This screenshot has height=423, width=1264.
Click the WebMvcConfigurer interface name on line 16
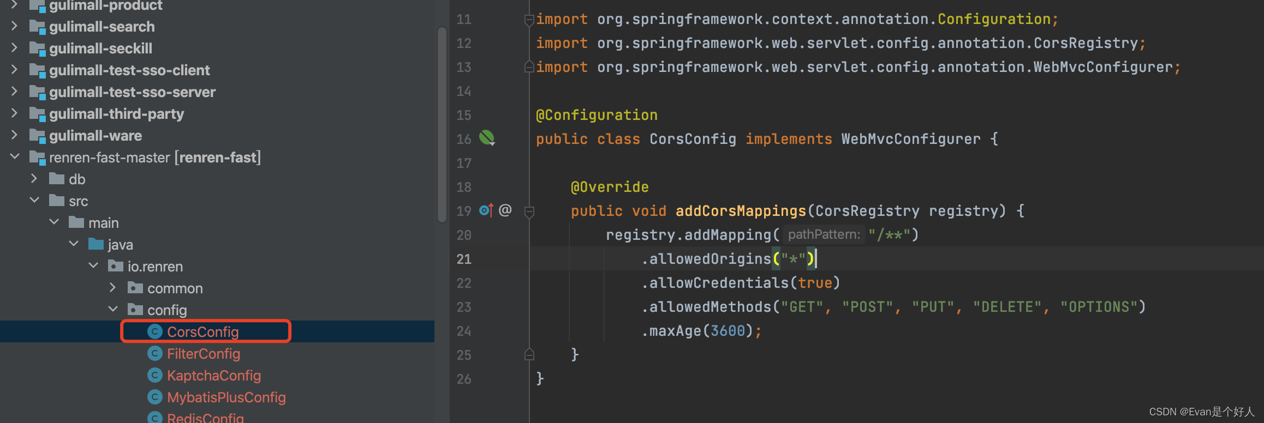pos(911,139)
